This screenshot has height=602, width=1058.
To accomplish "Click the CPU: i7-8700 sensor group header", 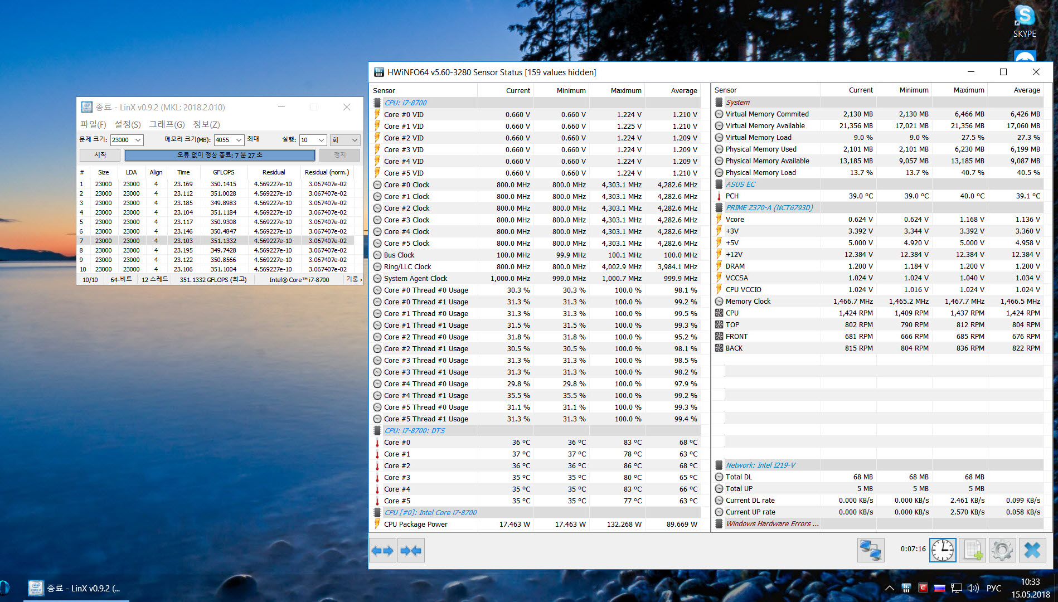I will click(x=406, y=103).
